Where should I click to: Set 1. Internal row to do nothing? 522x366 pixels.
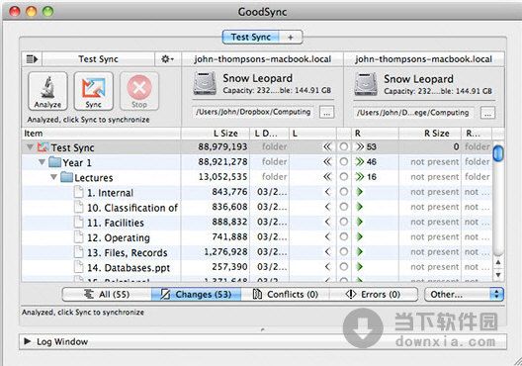tap(344, 192)
